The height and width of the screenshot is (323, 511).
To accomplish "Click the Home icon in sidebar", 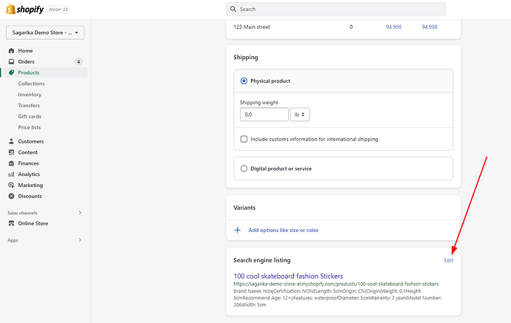I will pyautogui.click(x=11, y=50).
